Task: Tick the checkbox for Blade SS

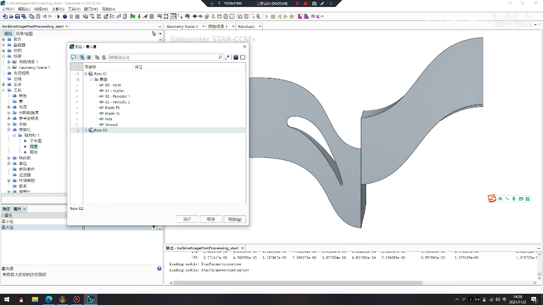Action: [77, 113]
